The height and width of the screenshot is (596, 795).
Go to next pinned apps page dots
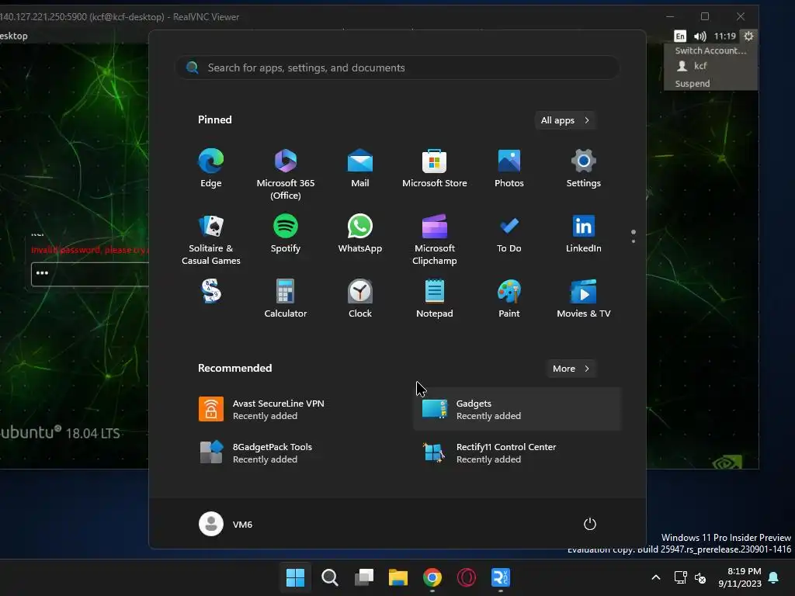(634, 237)
